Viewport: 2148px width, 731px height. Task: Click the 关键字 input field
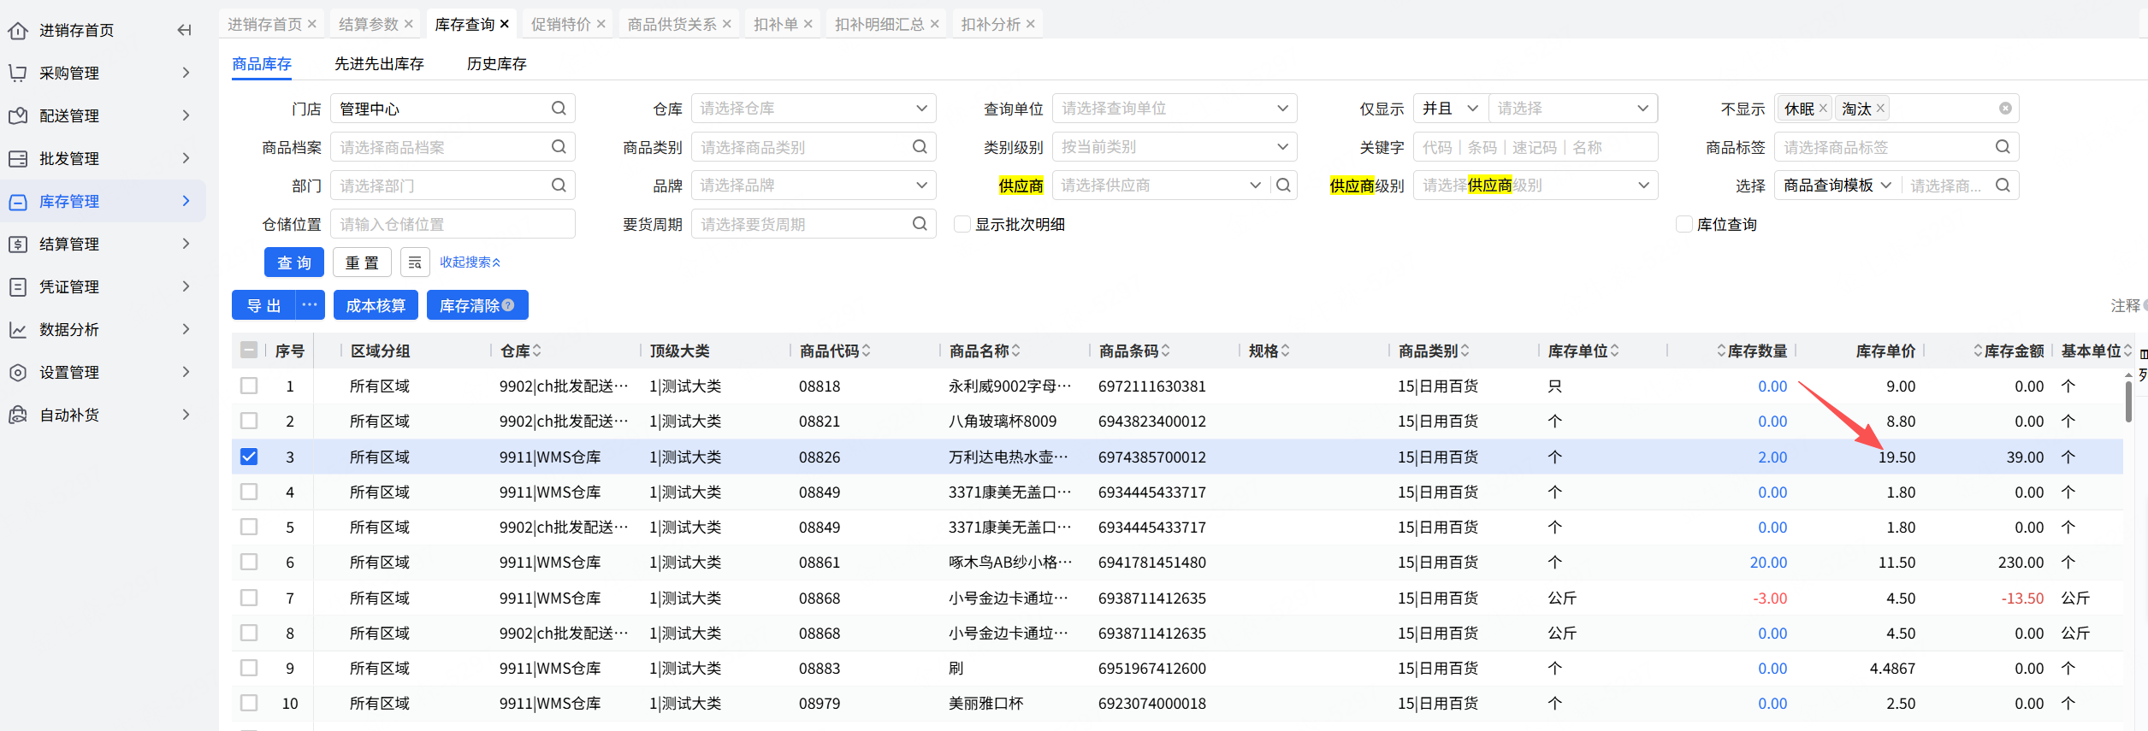(x=1536, y=147)
